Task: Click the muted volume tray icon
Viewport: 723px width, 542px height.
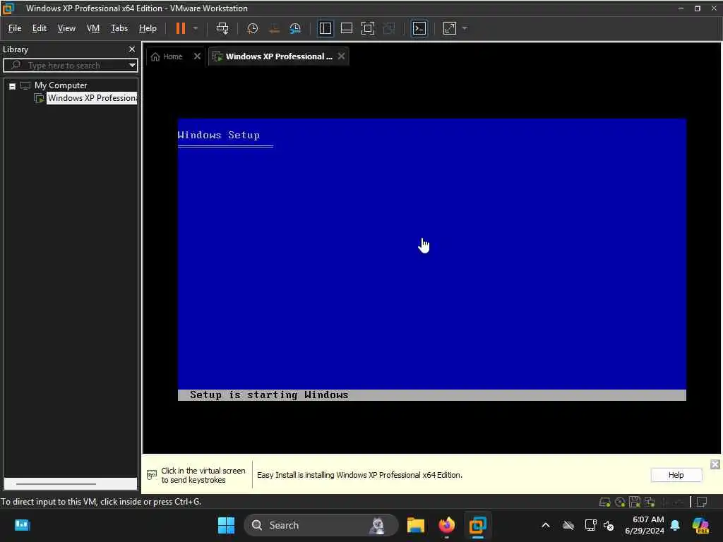Action: (609, 525)
